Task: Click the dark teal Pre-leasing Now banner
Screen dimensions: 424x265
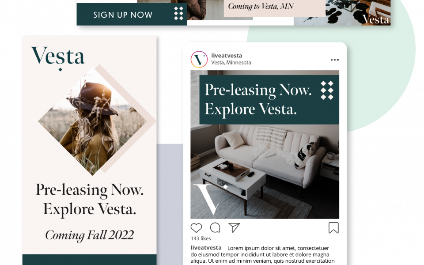Action: click(269, 99)
